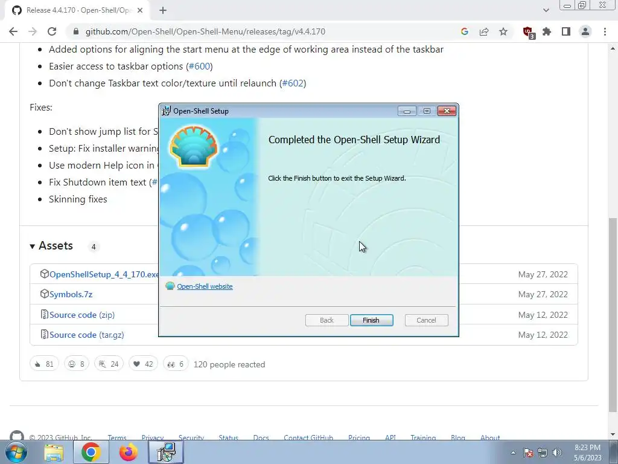Click network status tray icon
This screenshot has height=464, width=618.
click(x=543, y=453)
